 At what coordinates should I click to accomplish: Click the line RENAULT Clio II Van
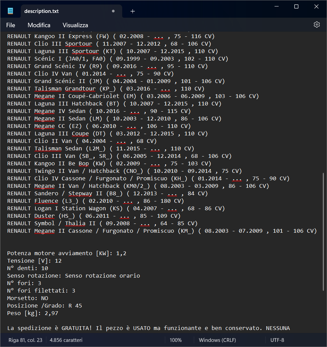click(x=82, y=141)
